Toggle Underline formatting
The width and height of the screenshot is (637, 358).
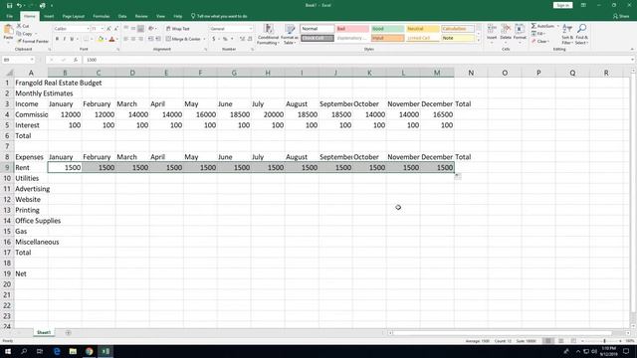(72, 39)
